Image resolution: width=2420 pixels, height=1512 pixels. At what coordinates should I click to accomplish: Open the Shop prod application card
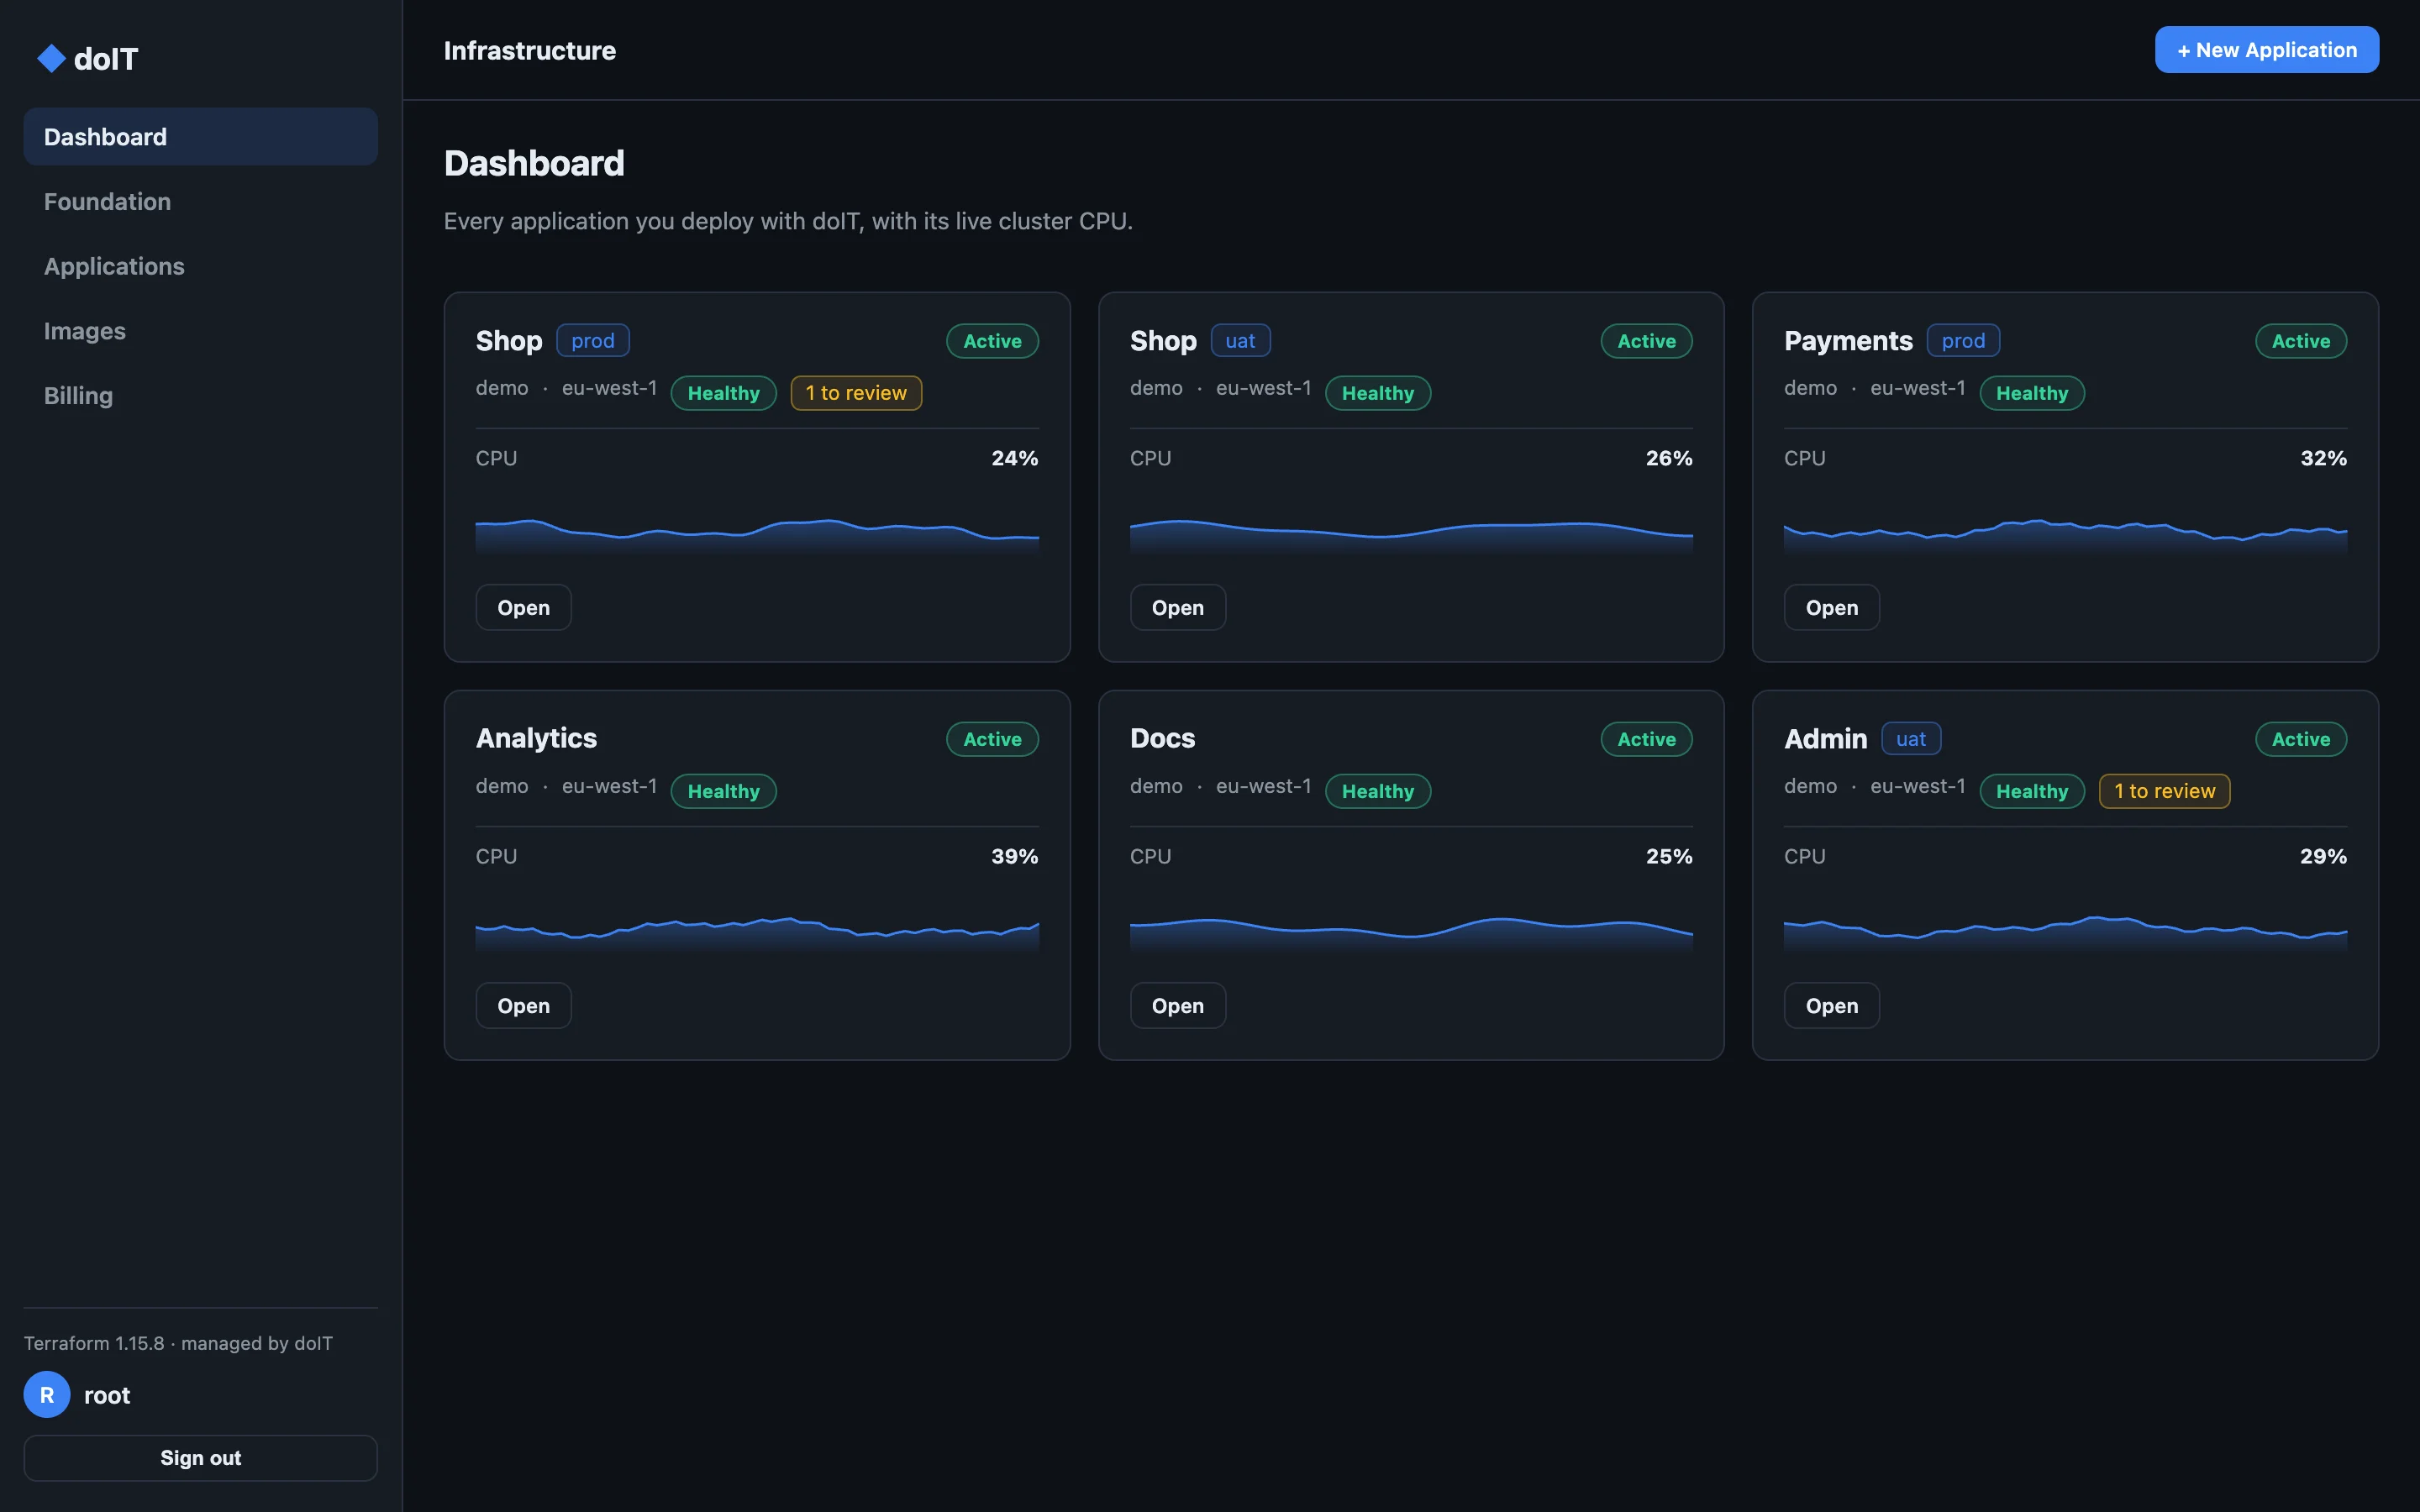click(523, 607)
